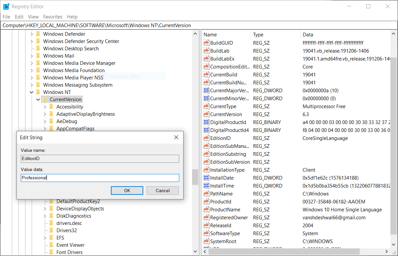
Task: Click the string icon beside ProductName
Action: click(206, 210)
